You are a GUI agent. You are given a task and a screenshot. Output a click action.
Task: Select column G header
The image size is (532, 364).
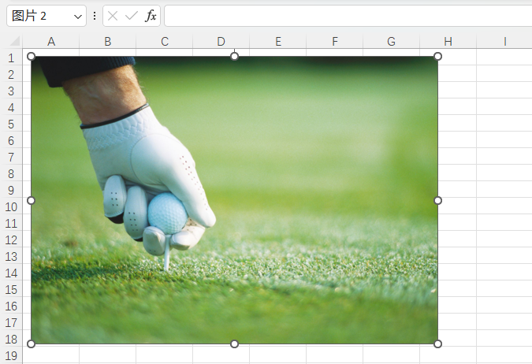point(391,42)
